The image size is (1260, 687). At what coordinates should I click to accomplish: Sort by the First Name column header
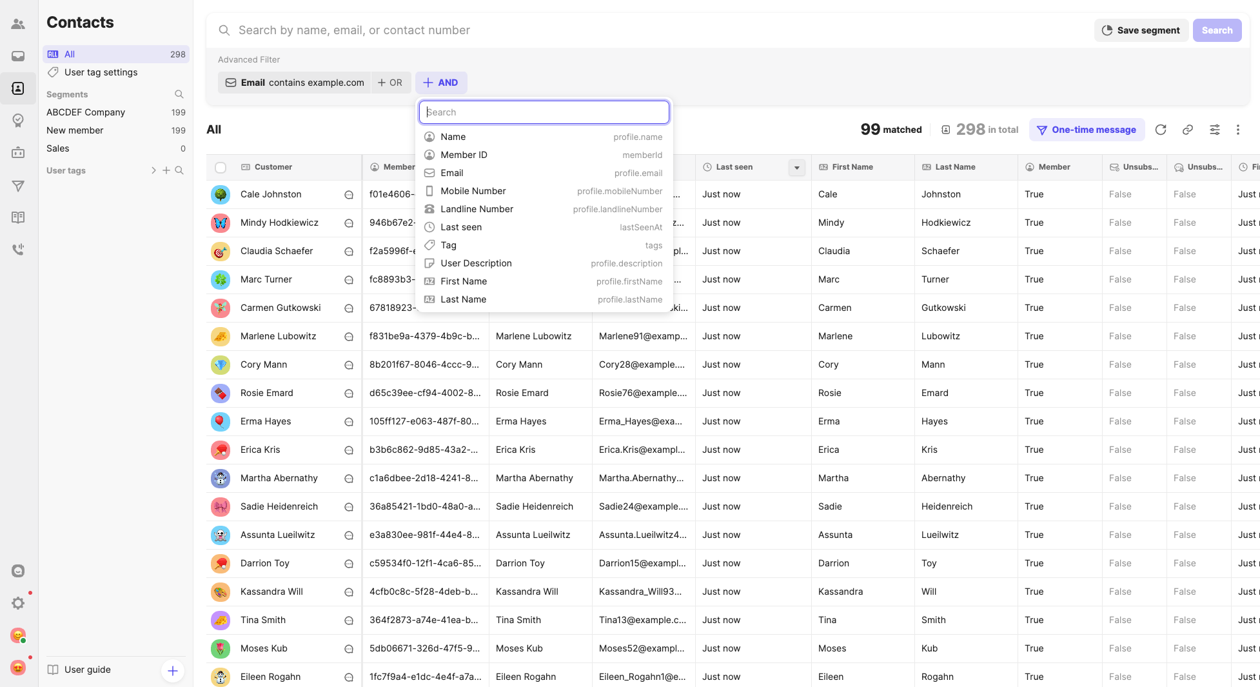click(x=852, y=167)
